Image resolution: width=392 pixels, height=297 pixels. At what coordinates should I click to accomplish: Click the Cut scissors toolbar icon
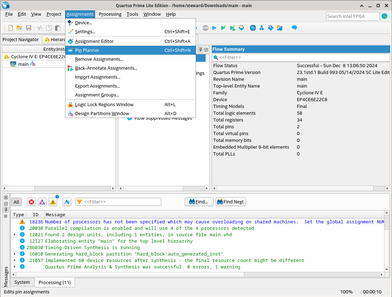click(40, 28)
